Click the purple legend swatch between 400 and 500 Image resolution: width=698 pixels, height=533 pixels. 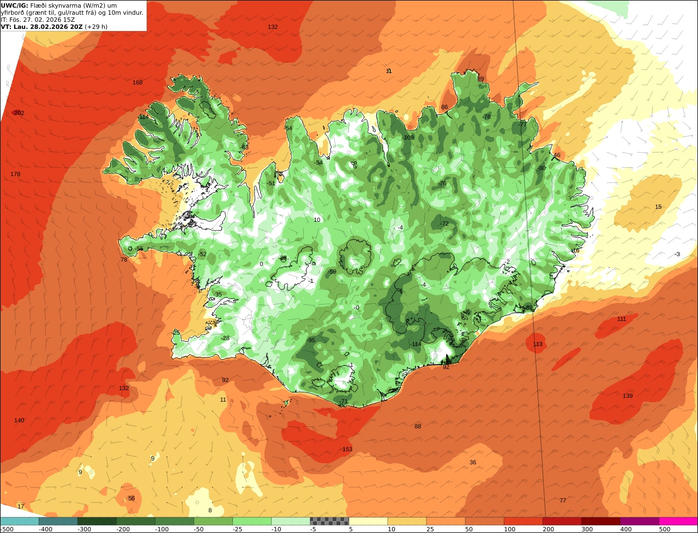[x=639, y=521]
